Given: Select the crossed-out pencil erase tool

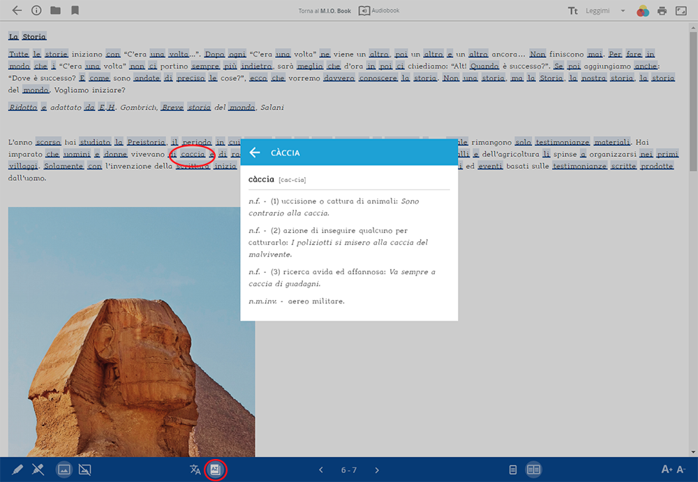Looking at the screenshot, I should (38, 469).
